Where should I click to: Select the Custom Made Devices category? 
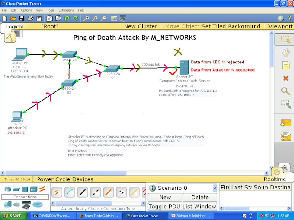tap(26, 205)
